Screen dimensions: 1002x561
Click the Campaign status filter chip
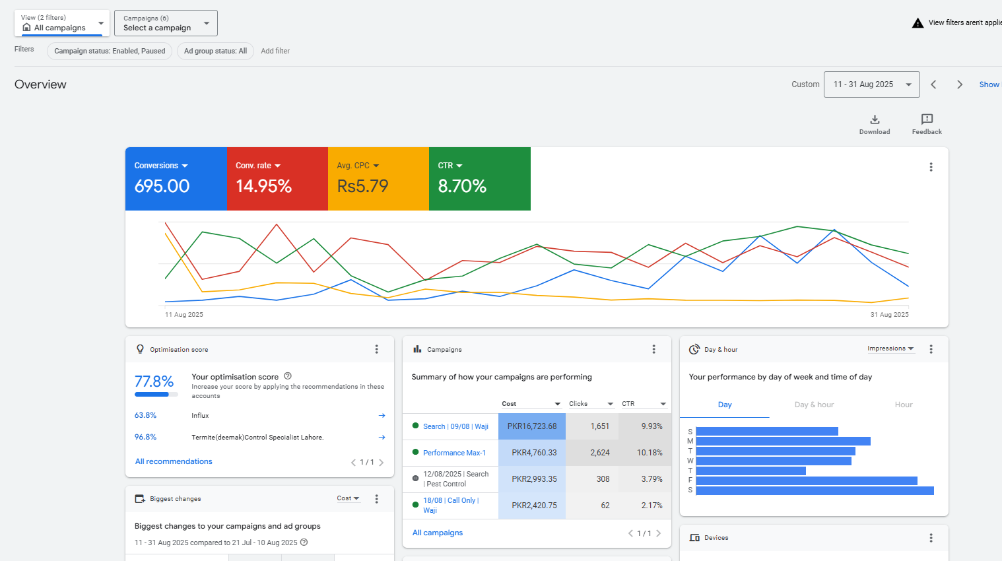110,51
